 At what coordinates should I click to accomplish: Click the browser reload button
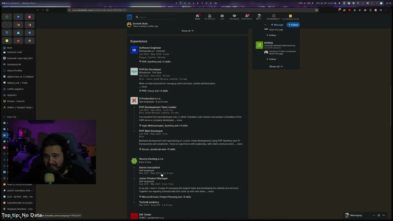pyautogui.click(x=47, y=10)
